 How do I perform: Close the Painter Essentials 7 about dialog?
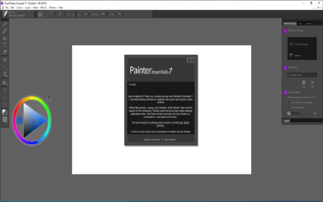[x=191, y=60]
